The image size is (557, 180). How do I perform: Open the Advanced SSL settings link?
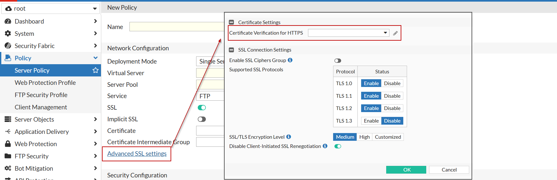pos(137,154)
